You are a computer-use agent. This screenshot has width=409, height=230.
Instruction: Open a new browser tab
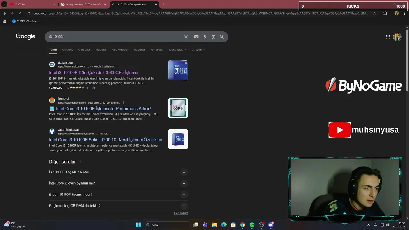point(164,4)
